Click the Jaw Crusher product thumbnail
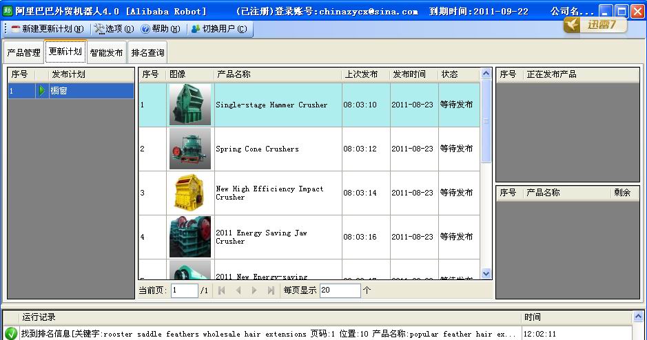Viewport: 647px width, 340px height. pyautogui.click(x=190, y=237)
